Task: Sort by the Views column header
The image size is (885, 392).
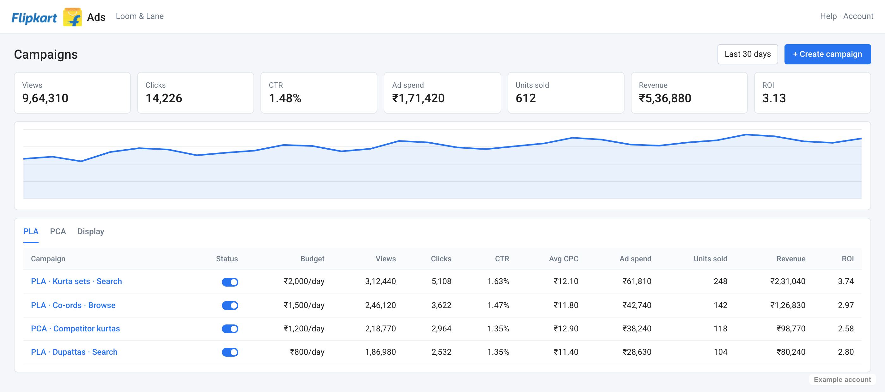Action: tap(386, 259)
